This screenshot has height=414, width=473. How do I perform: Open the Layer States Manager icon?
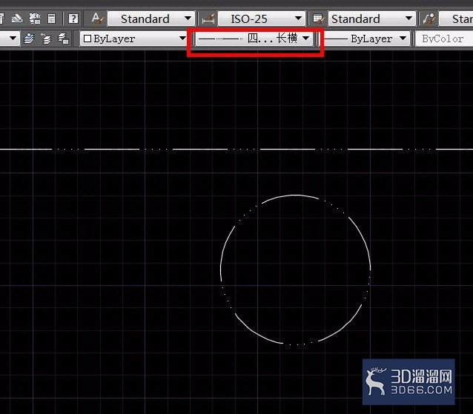click(x=63, y=39)
